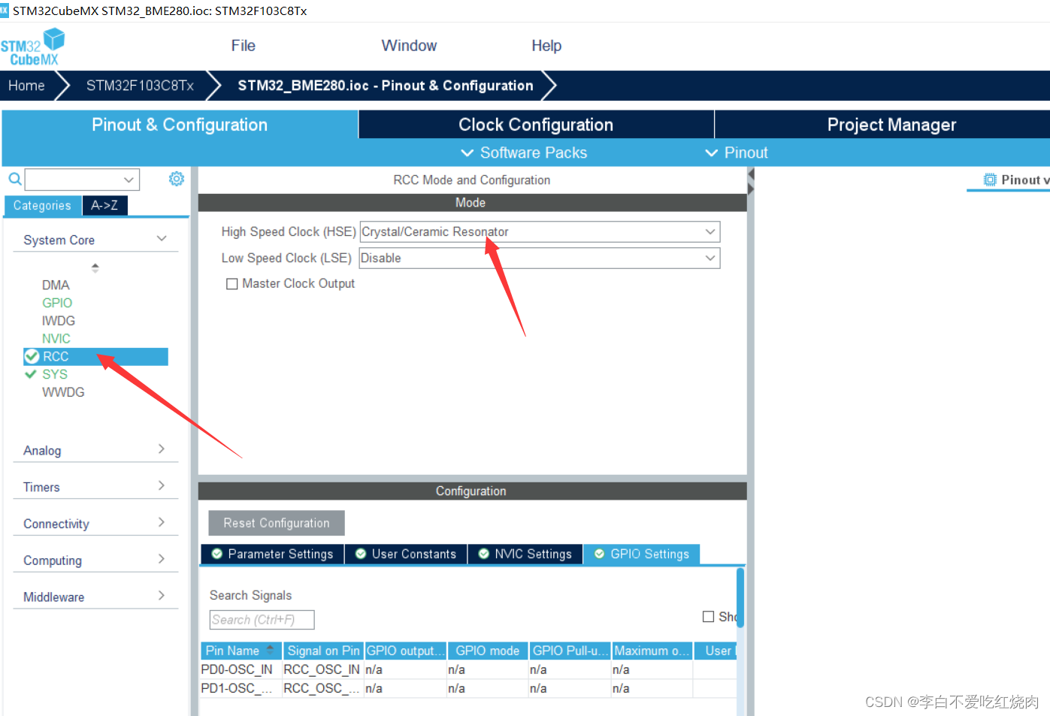This screenshot has height=716, width=1050.
Task: Switch to the A->Z list tab
Action: click(104, 205)
